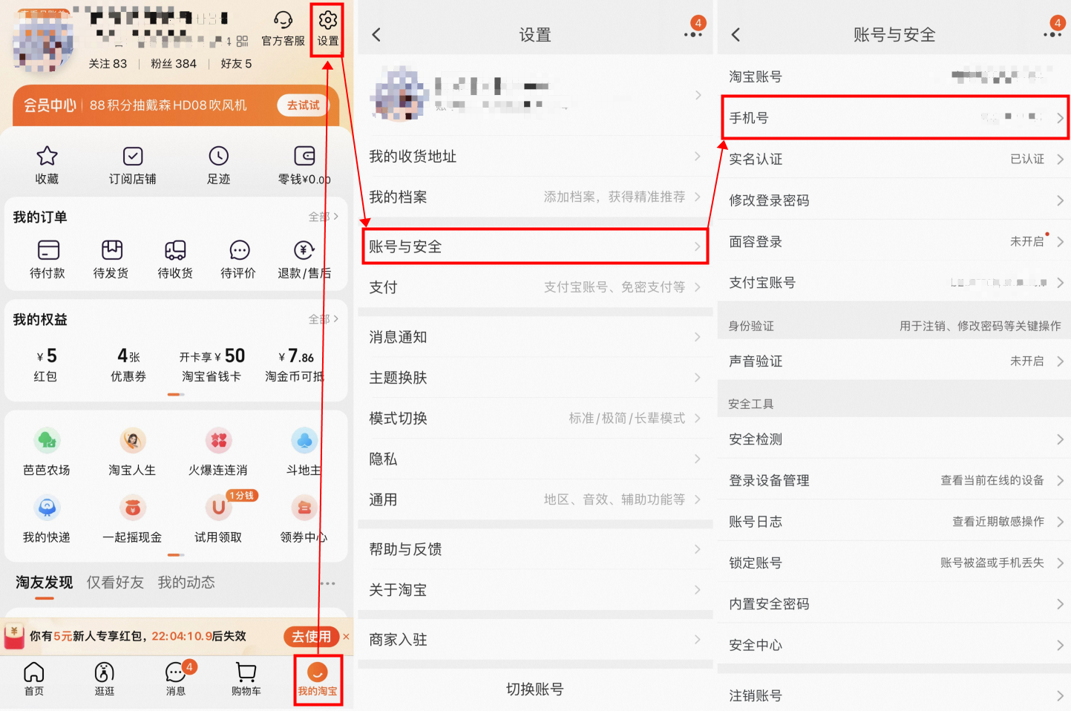
Task: Open 零钱 wallet icon
Action: point(304,156)
